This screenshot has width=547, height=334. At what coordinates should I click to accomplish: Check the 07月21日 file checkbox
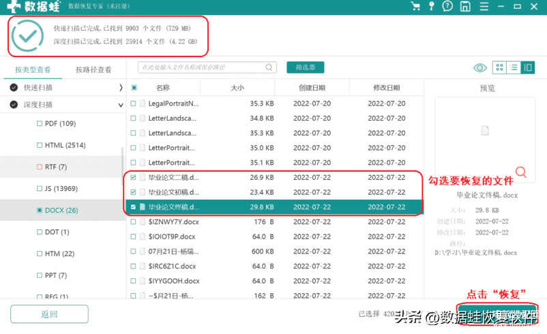coord(133,252)
